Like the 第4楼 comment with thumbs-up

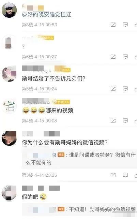tap(136, 121)
